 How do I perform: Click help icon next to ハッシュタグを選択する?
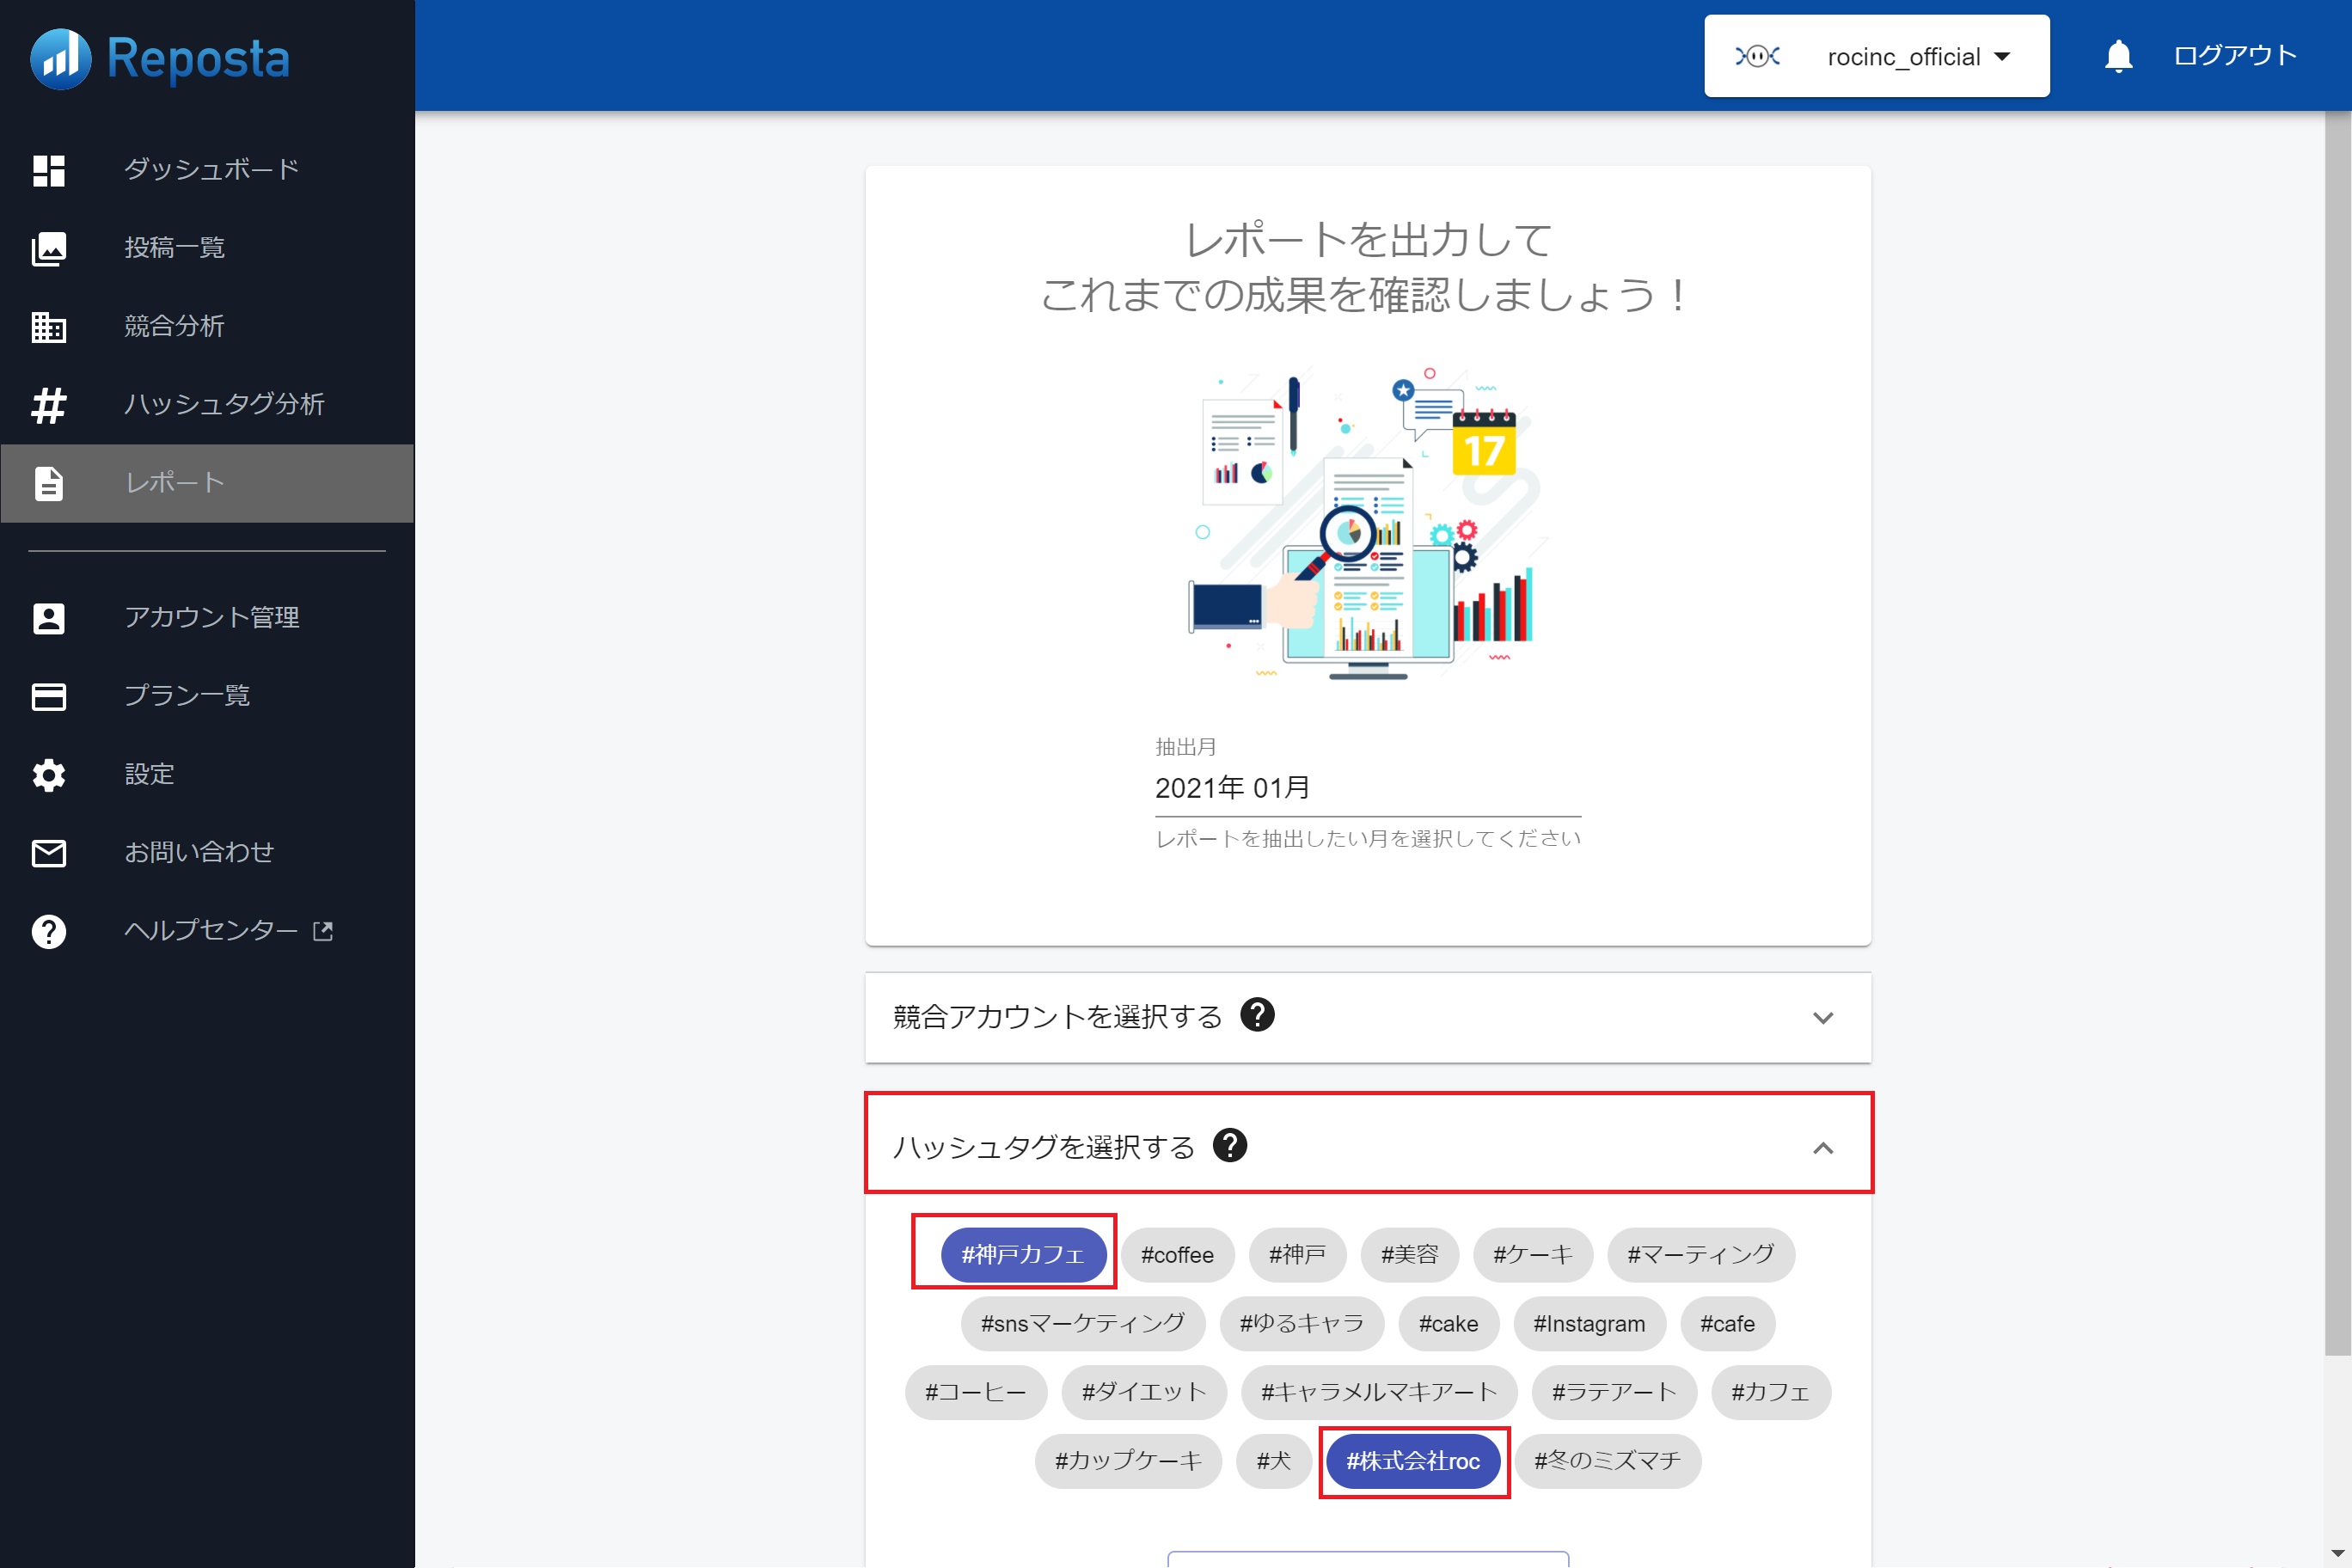coord(1230,1145)
